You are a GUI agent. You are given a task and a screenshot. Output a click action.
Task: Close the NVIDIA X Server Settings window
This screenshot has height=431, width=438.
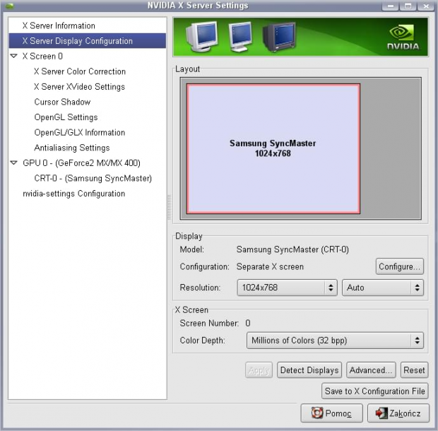coord(426,6)
